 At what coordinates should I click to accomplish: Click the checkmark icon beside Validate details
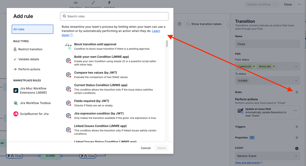coord(15,59)
